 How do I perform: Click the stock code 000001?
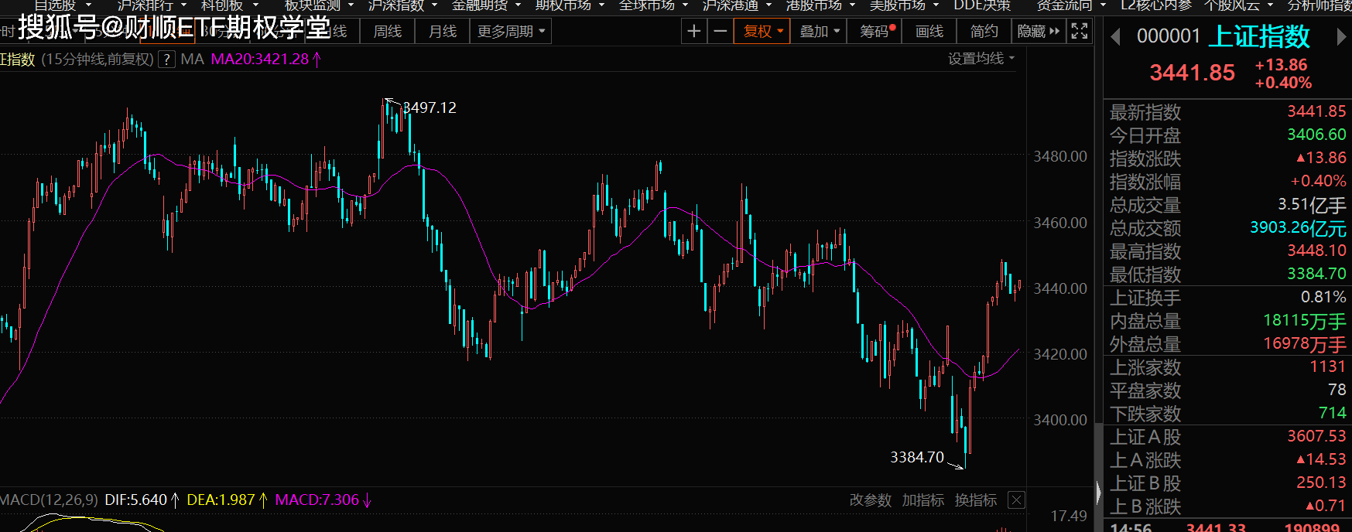(1168, 36)
